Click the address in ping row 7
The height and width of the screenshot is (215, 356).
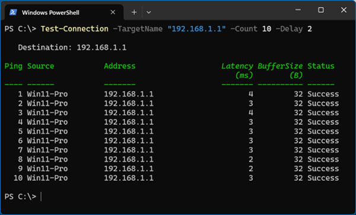(x=129, y=150)
